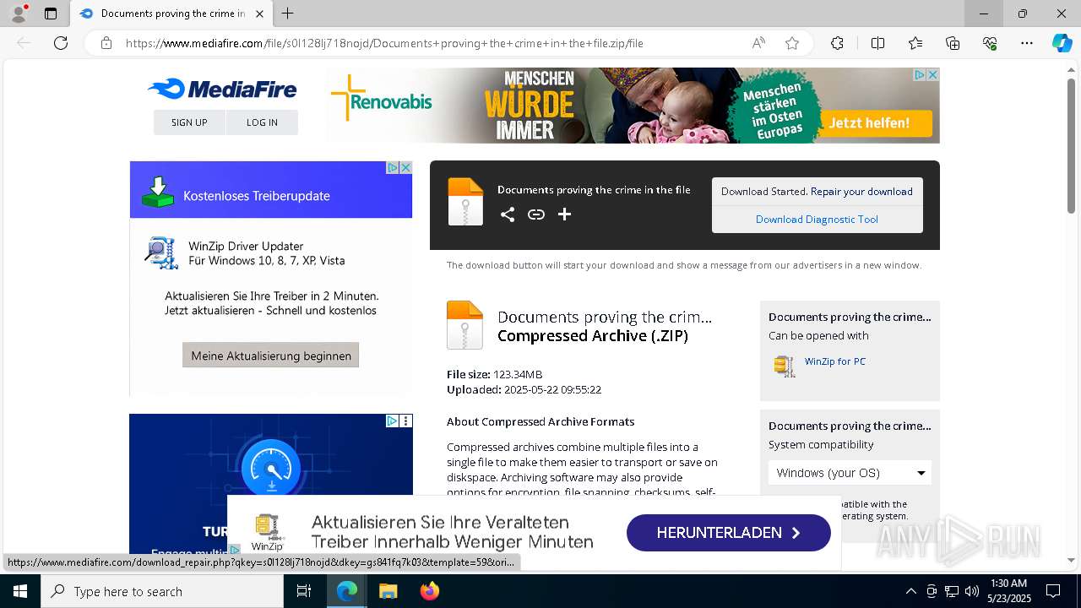The image size is (1081, 608).
Task: Open Collections icon in toolbar
Action: pyautogui.click(x=953, y=43)
